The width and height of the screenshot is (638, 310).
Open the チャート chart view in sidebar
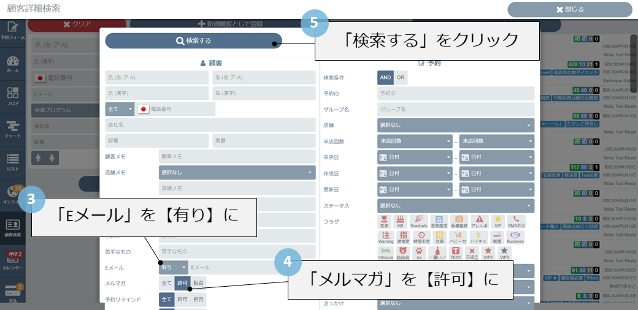pyautogui.click(x=12, y=129)
